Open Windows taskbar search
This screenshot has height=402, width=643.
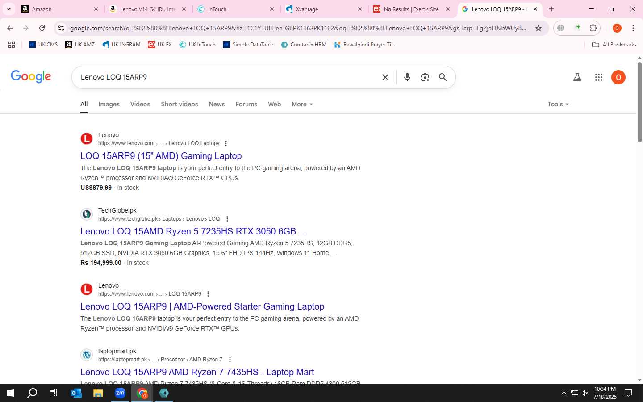click(32, 393)
